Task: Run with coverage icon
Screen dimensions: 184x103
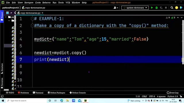Action: tap(161, 8)
